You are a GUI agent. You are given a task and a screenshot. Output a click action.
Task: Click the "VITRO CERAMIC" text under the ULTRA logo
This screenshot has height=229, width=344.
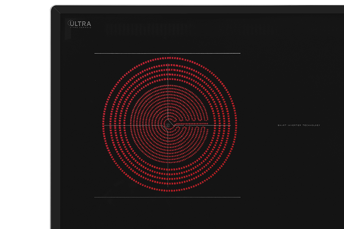(81, 28)
